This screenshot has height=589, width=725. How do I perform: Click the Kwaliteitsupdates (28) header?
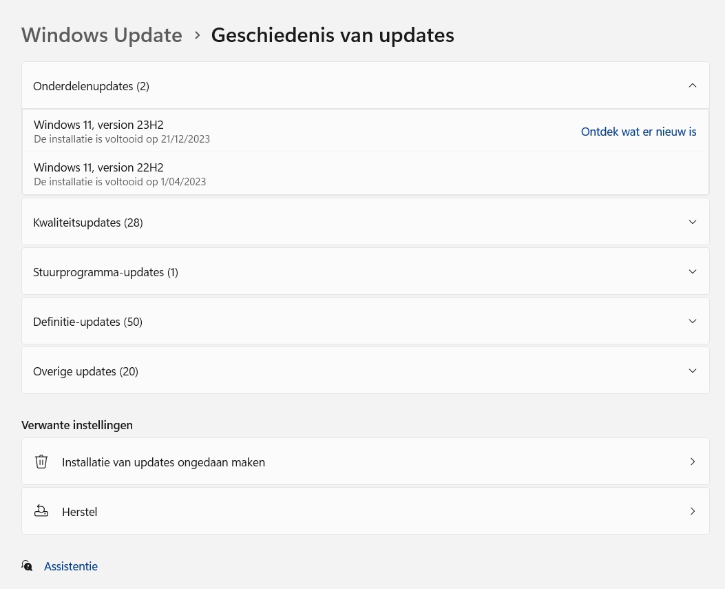click(x=88, y=223)
